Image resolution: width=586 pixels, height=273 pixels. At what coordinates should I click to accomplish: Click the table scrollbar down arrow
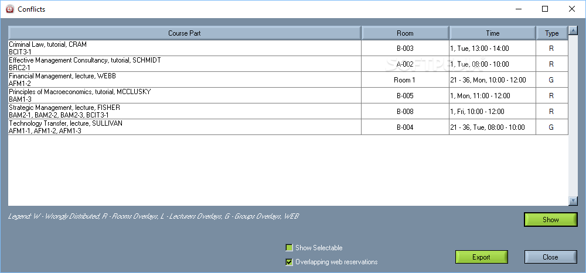(x=573, y=201)
